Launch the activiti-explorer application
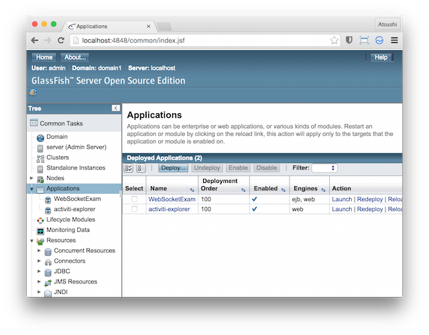Screen dimensions: 429x335 click(x=342, y=209)
